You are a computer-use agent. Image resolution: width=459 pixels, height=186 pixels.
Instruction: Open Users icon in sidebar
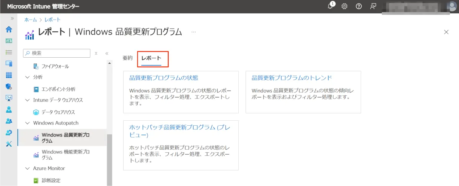[9, 110]
